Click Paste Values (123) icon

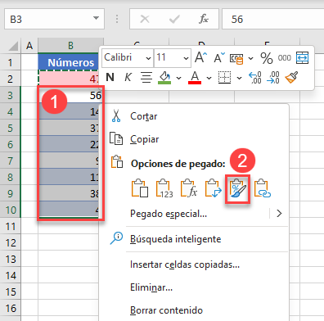pyautogui.click(x=164, y=188)
